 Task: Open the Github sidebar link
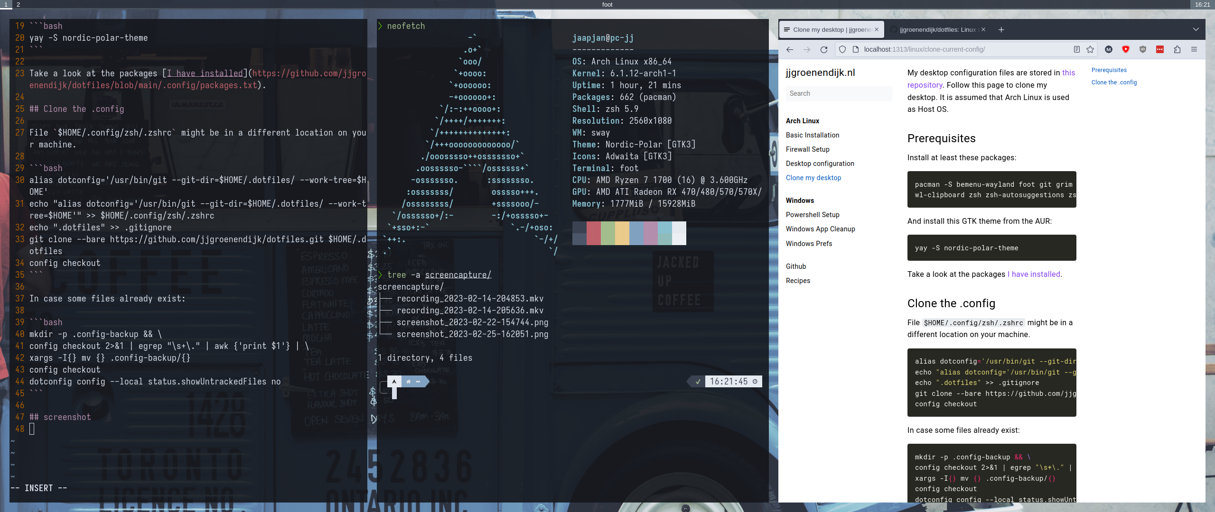click(x=796, y=266)
